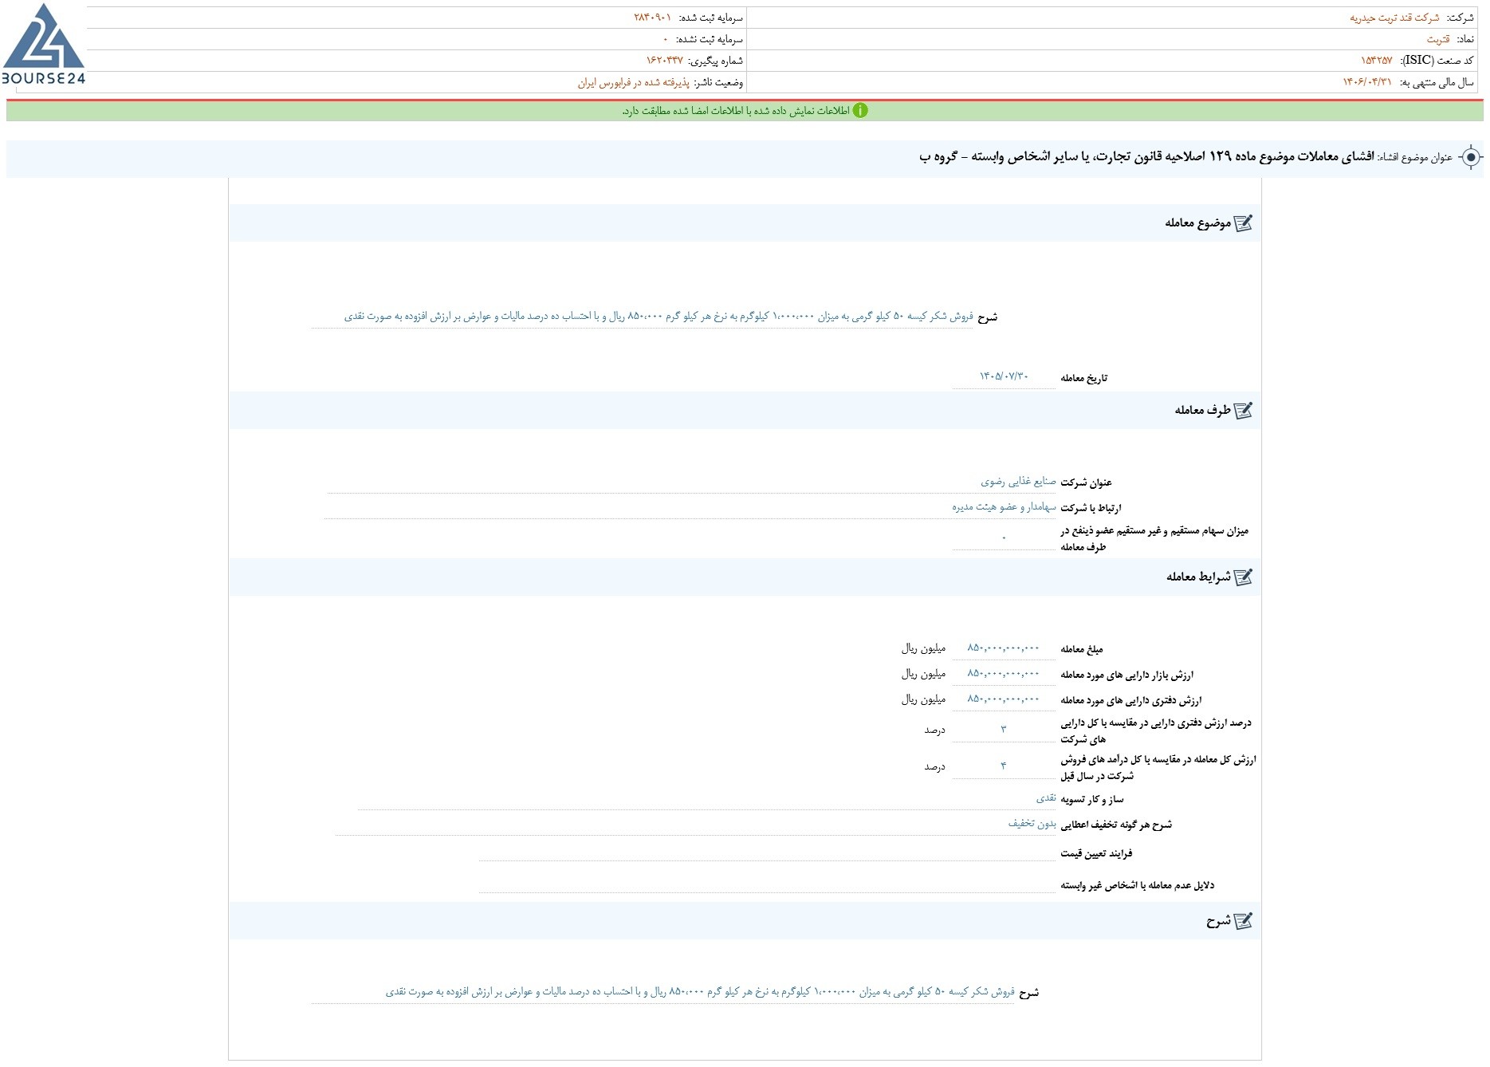Click the edit icon next to طرف معامله
The image size is (1490, 1067).
pos(1243,411)
